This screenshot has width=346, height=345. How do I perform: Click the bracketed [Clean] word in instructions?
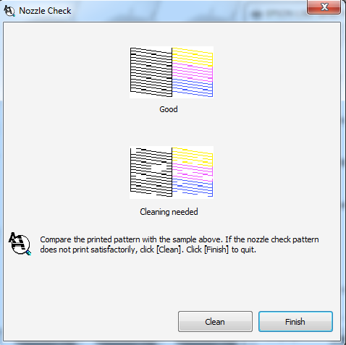[x=169, y=250]
